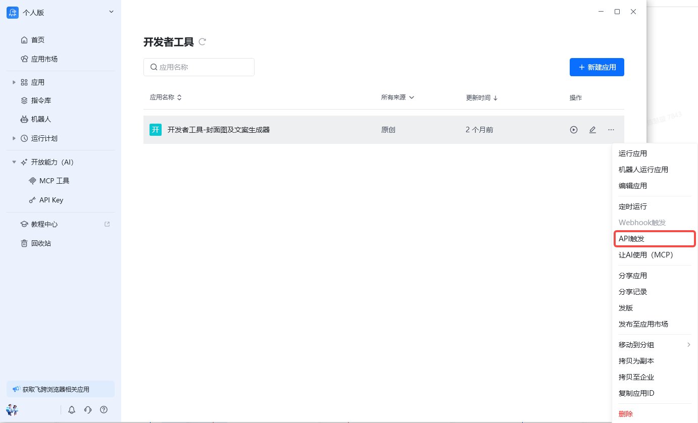698x423 pixels.
Task: Select the 开发者工具-封面图及文案生成器 row name
Action: click(x=219, y=130)
